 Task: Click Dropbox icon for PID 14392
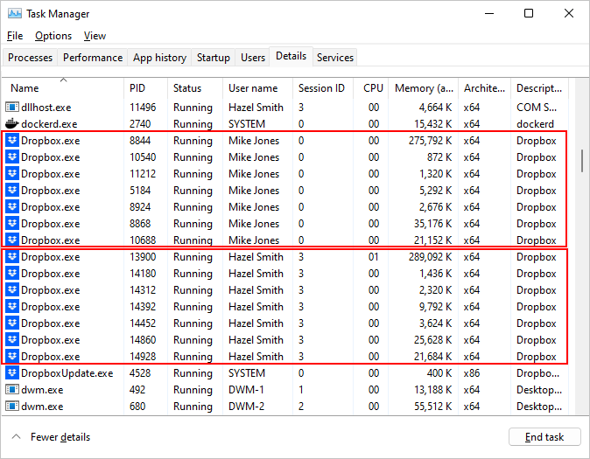[x=12, y=306]
